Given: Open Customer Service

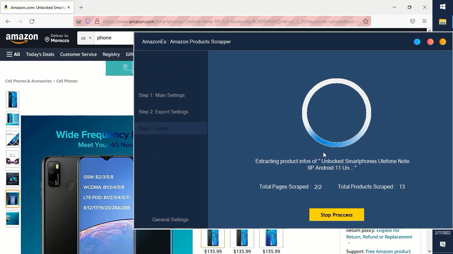Looking at the screenshot, I should pyautogui.click(x=78, y=54).
